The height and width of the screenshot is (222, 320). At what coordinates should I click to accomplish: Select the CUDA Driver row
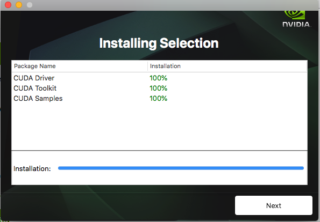[x=159, y=78]
